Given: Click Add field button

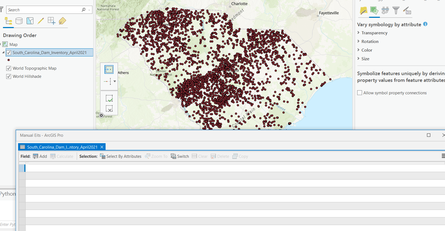Looking at the screenshot, I should [40, 156].
